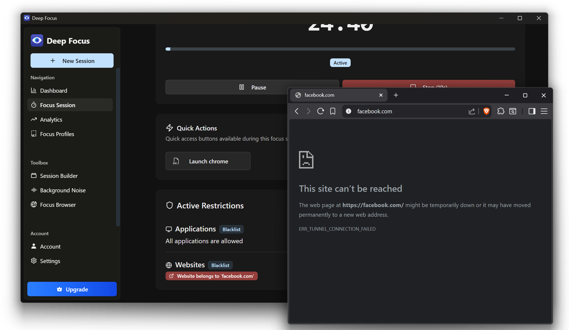Image resolution: width=569 pixels, height=330 pixels.
Task: Open the Account page
Action: 70,246
